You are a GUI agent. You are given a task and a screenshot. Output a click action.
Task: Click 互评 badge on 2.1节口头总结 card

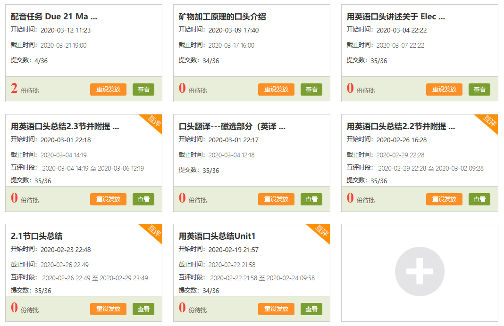pos(154,231)
